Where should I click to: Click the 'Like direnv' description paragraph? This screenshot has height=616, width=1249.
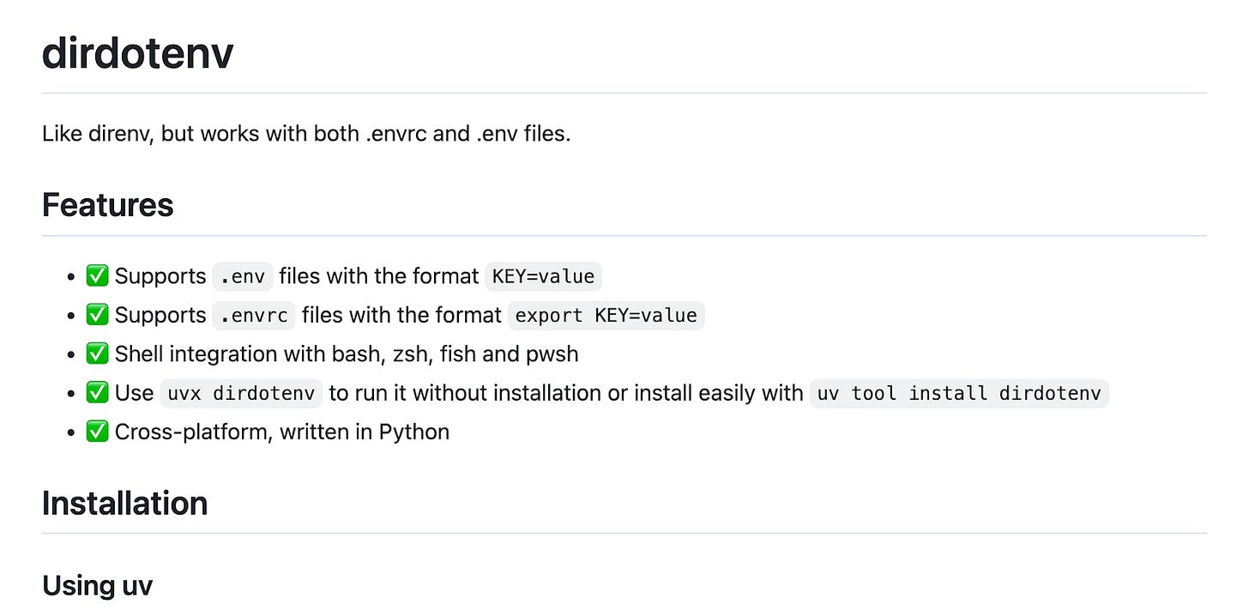[x=306, y=134]
